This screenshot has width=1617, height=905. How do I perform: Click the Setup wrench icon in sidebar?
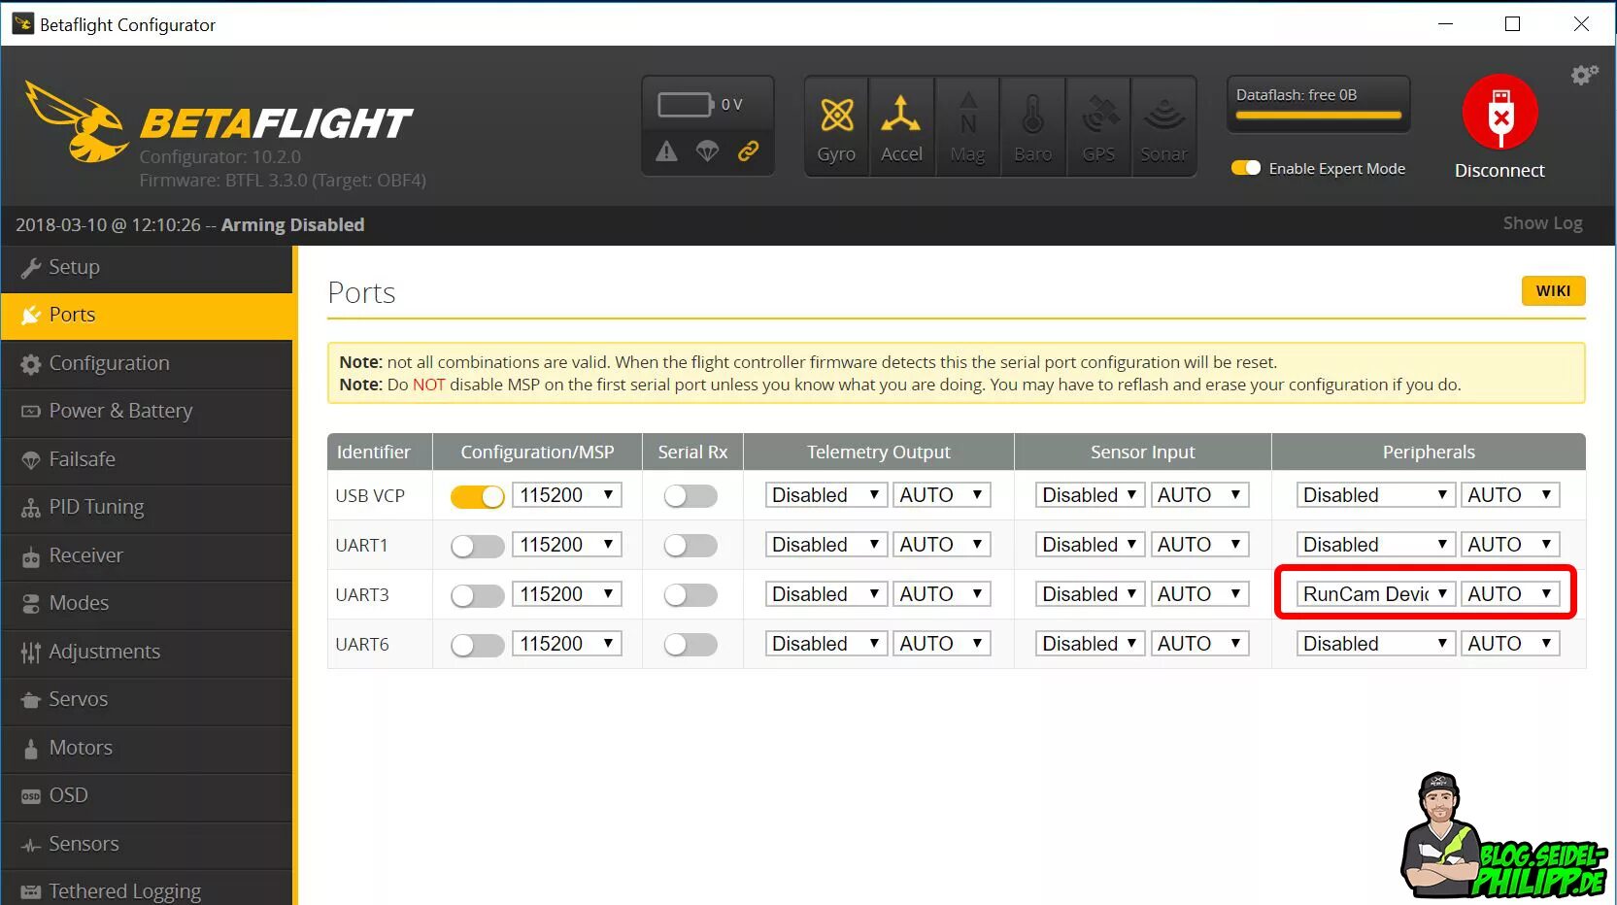tap(31, 268)
